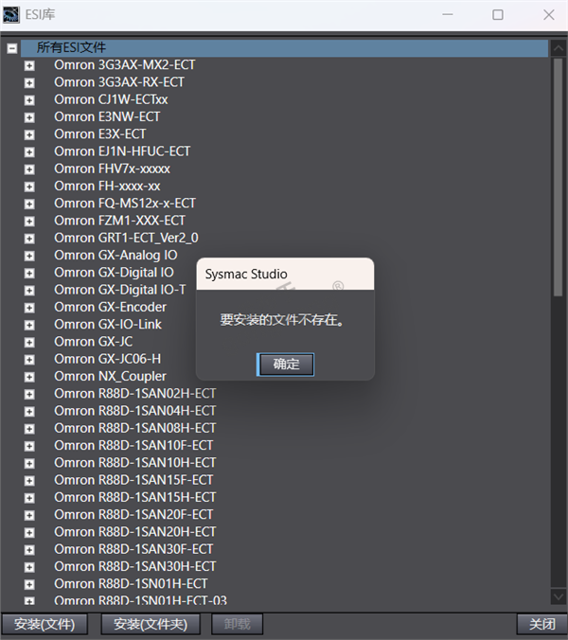
Task: Select the Omron FQ-MS12x-x-ECT entry
Action: tap(125, 204)
